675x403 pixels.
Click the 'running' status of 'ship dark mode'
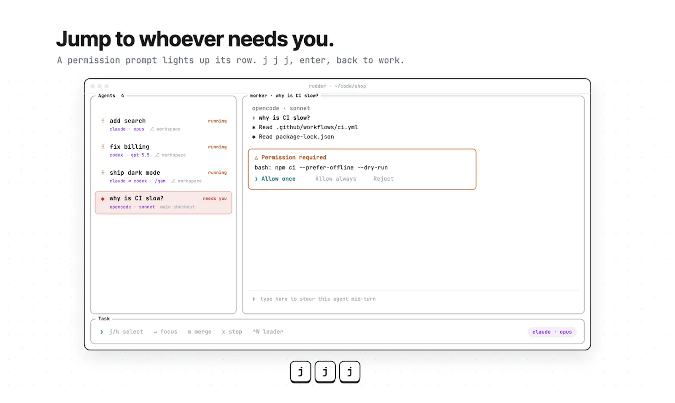tap(217, 173)
